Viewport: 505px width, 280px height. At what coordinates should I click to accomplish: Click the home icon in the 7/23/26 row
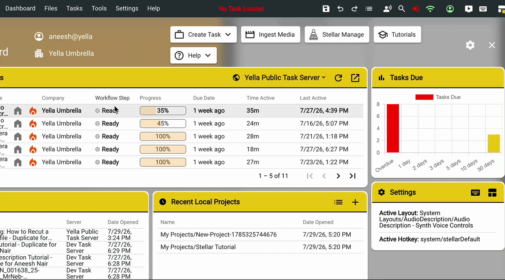click(18, 162)
